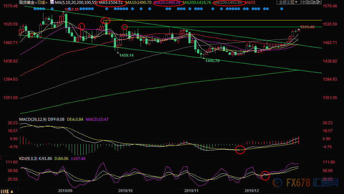The image size is (344, 194).
Task: Click the 1459.14 low price marker
Action: 126,55
